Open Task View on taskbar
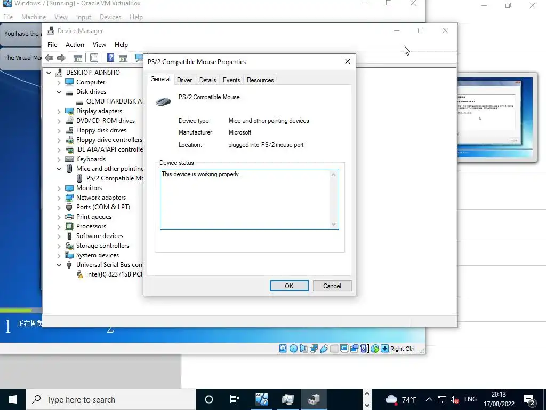546x410 pixels. 235,399
